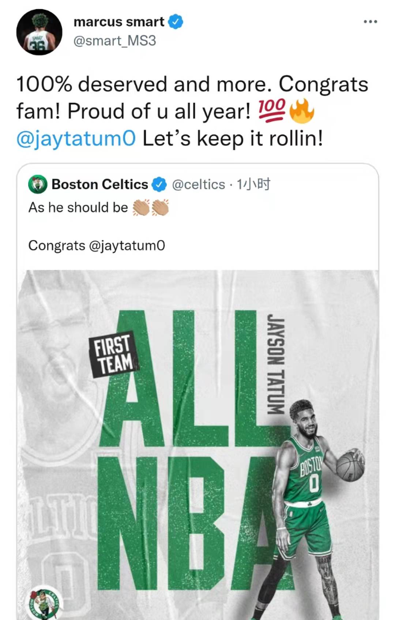
Task: Click the 1小时 timestamp on quoted tweet
Action: (253, 184)
